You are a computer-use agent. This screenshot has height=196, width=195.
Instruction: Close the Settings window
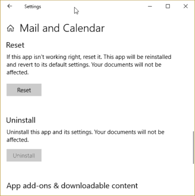click(186, 6)
